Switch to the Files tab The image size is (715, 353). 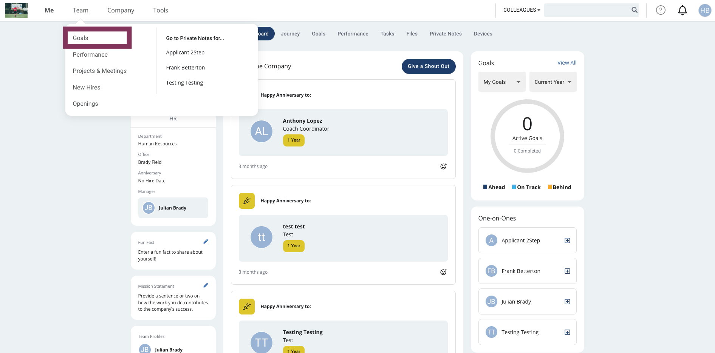click(x=412, y=34)
